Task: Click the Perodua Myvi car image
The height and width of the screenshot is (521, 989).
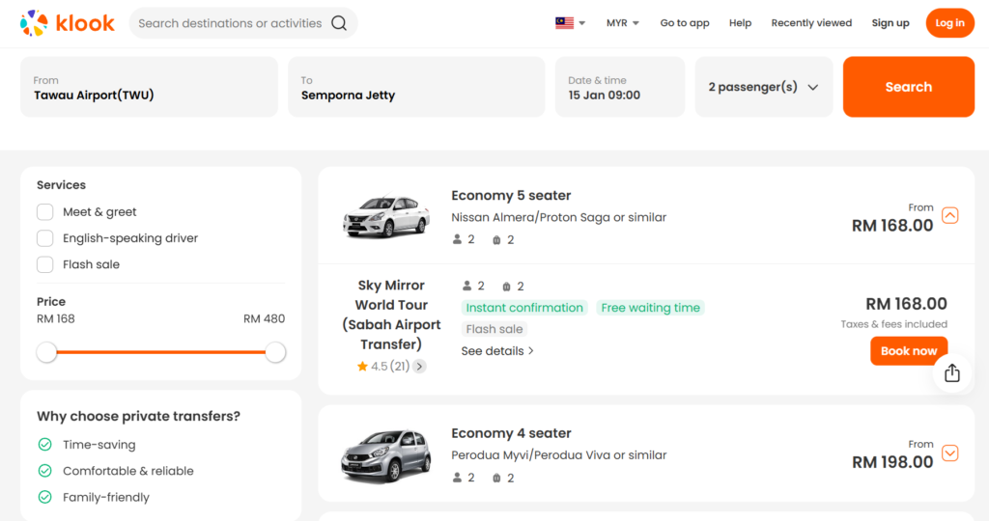Action: coord(386,455)
